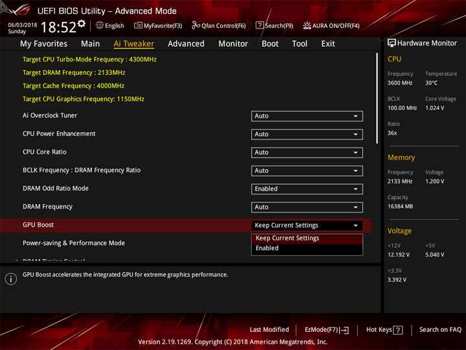The width and height of the screenshot is (466, 350).
Task: Choose Enabled in GPU Boost list
Action: point(307,248)
